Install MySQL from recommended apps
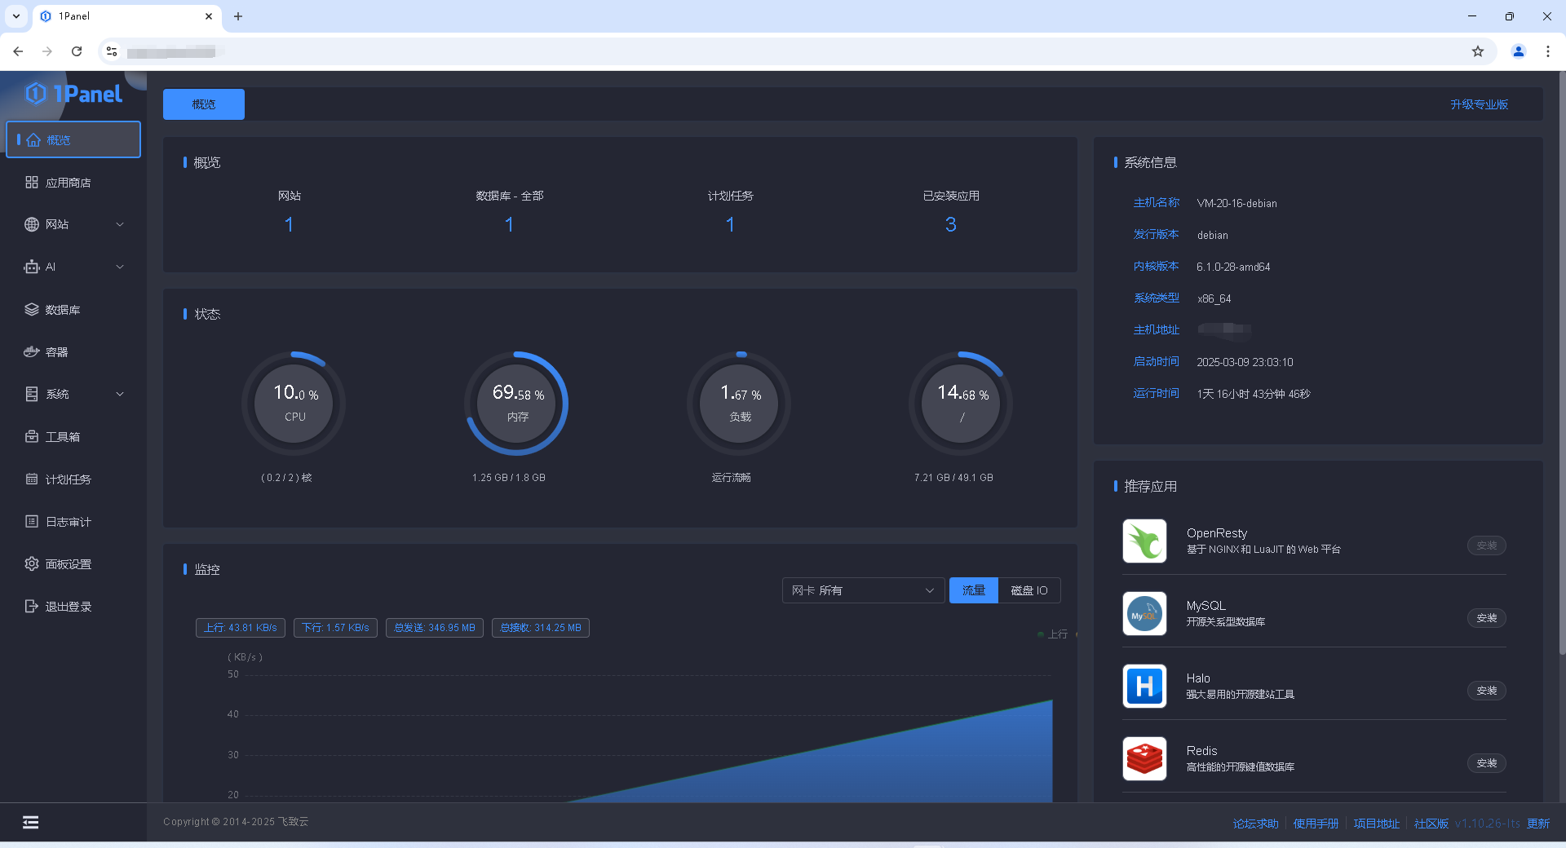 [1486, 618]
